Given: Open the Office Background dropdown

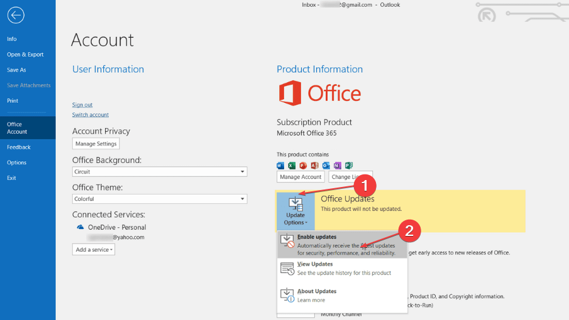Looking at the screenshot, I should [x=160, y=171].
